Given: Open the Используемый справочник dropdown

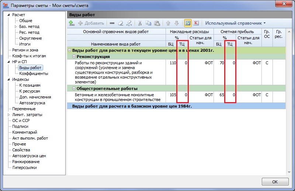Looking at the screenshot, I should (235, 23).
